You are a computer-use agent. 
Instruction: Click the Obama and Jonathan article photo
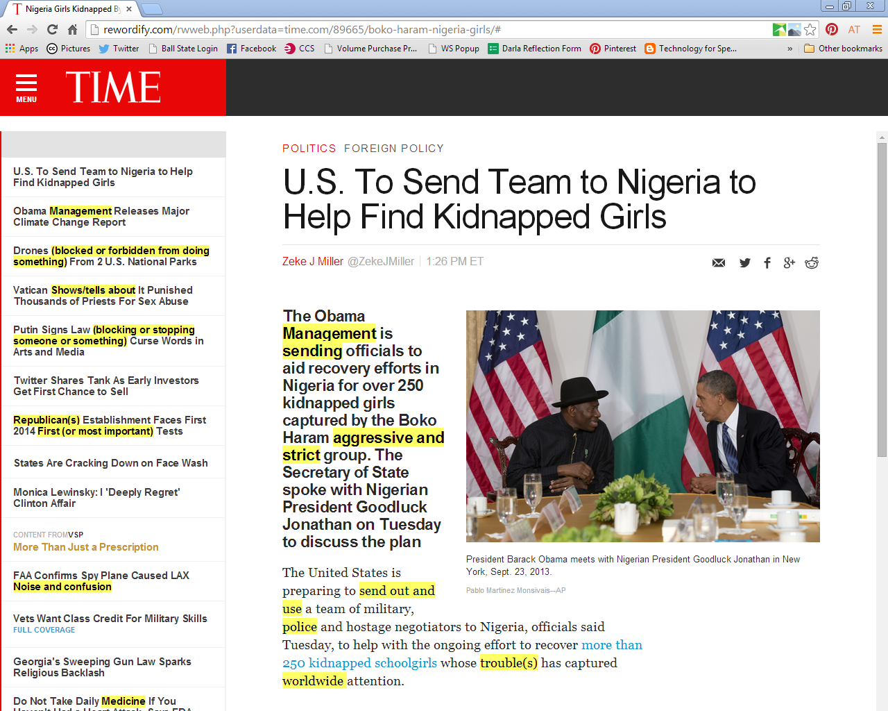(x=643, y=426)
